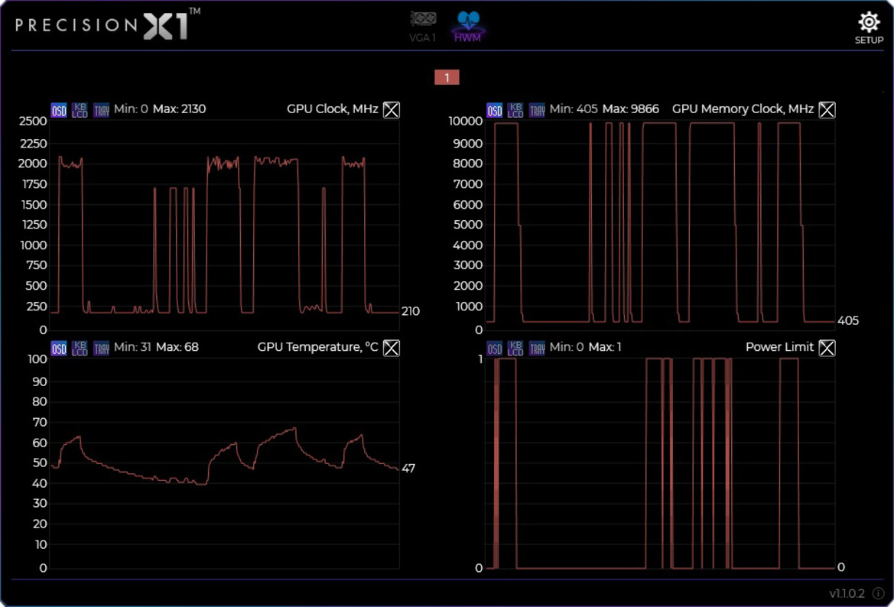Click the Min: 405 reading
This screenshot has height=607, width=894.
(x=573, y=109)
